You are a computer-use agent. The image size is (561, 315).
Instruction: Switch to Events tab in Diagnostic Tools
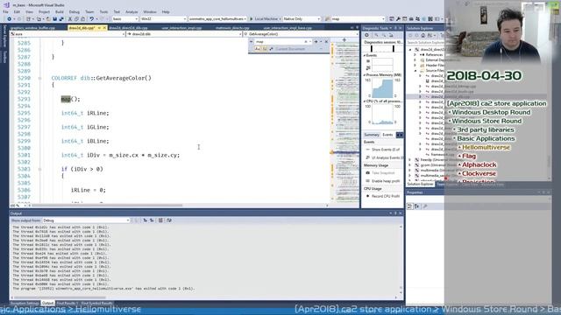tap(387, 135)
